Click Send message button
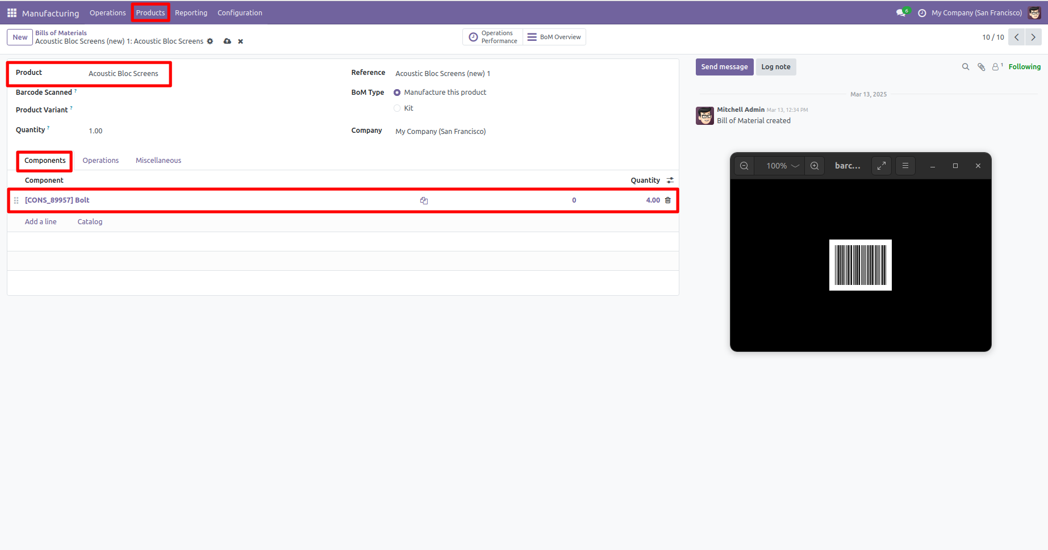The image size is (1048, 550). [724, 67]
